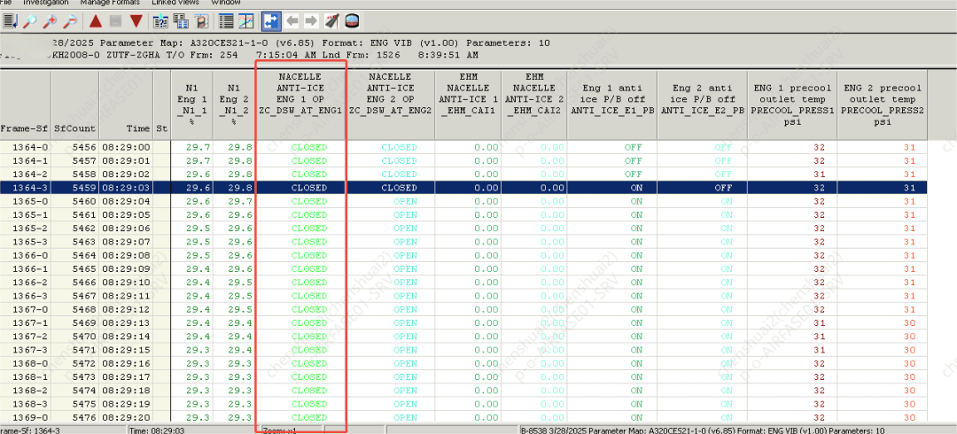This screenshot has height=434, width=957.
Task: Open the Linked Views menu
Action: 175,4
